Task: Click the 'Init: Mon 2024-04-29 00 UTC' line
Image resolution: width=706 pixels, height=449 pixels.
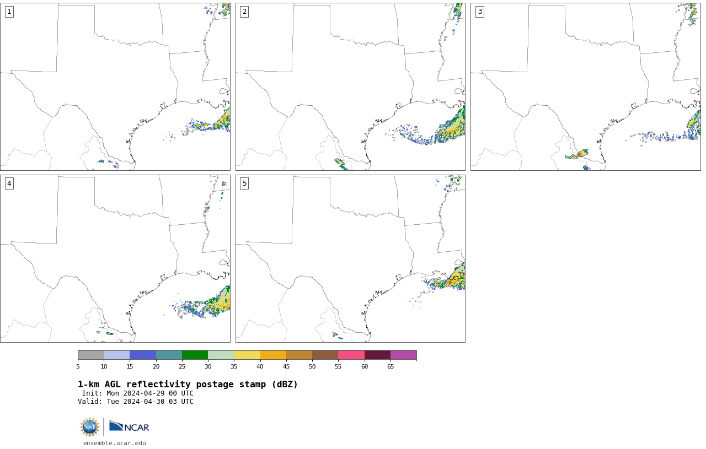Action: [138, 393]
